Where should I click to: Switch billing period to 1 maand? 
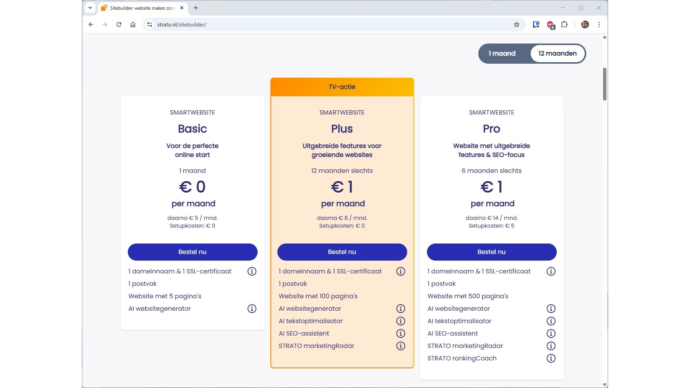(x=502, y=54)
